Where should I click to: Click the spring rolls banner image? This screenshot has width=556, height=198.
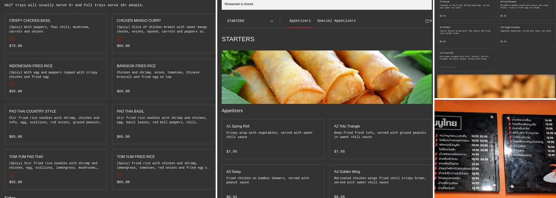point(326,77)
